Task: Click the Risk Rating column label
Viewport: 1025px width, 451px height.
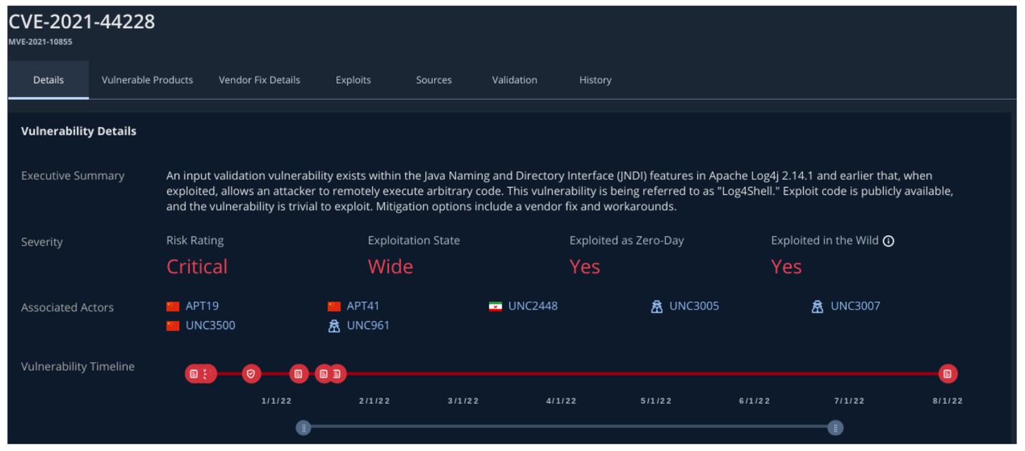Action: point(195,241)
